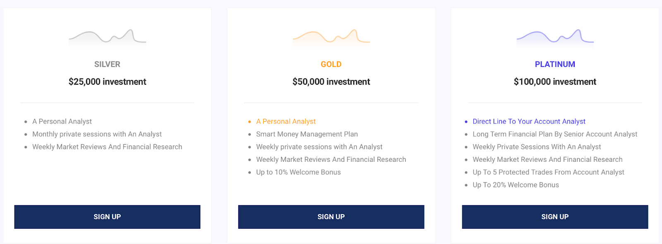Click 'Monthly private sessions with An Analyst'
The height and width of the screenshot is (244, 662).
point(97,134)
